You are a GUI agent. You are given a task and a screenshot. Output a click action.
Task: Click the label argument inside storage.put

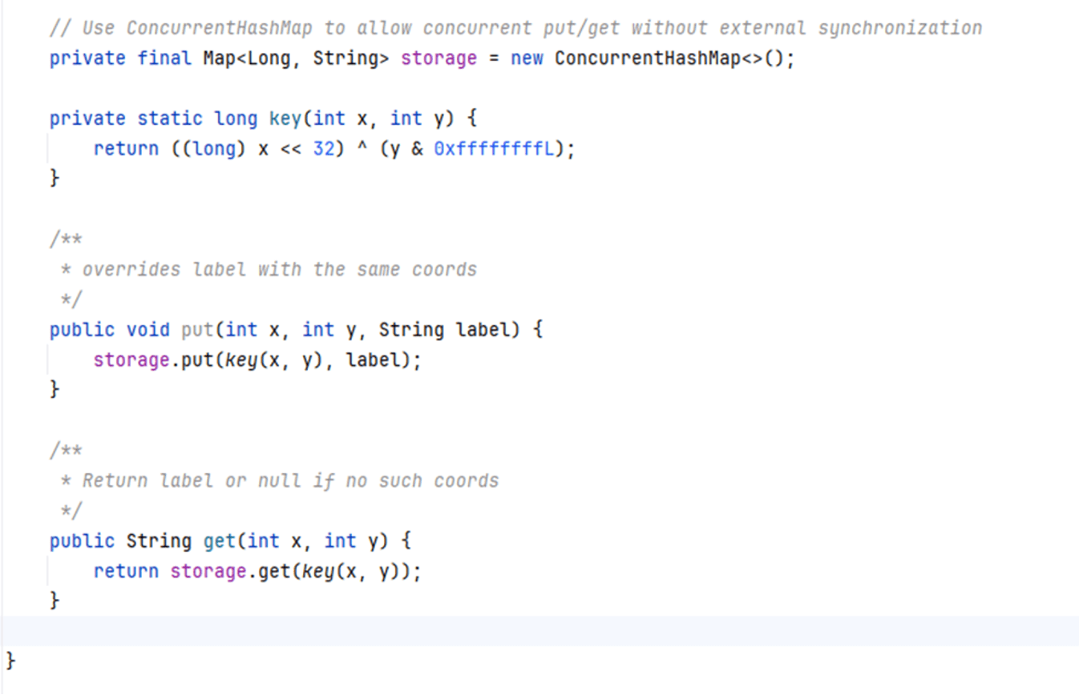pos(372,360)
